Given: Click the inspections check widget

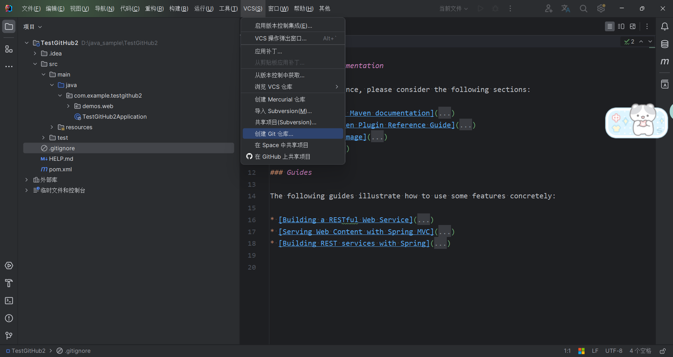Looking at the screenshot, I should pyautogui.click(x=629, y=41).
